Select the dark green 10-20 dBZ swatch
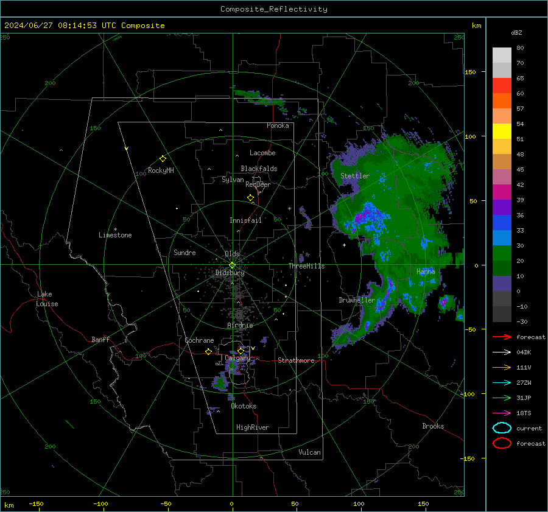 coord(502,268)
